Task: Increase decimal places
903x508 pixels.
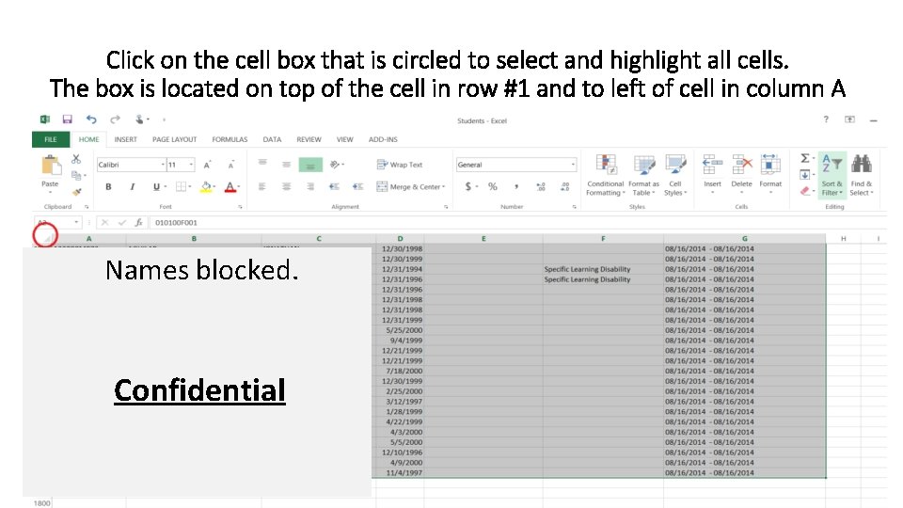Action: [x=541, y=186]
